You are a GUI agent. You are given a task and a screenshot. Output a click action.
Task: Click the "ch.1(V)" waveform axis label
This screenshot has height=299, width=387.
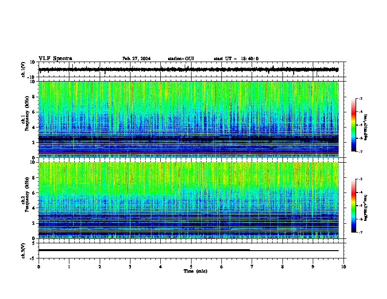23,69
